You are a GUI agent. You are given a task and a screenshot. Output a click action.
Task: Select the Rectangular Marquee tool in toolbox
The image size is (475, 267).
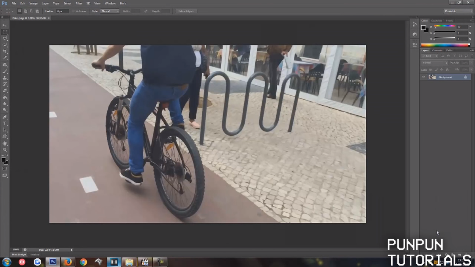tap(5, 32)
